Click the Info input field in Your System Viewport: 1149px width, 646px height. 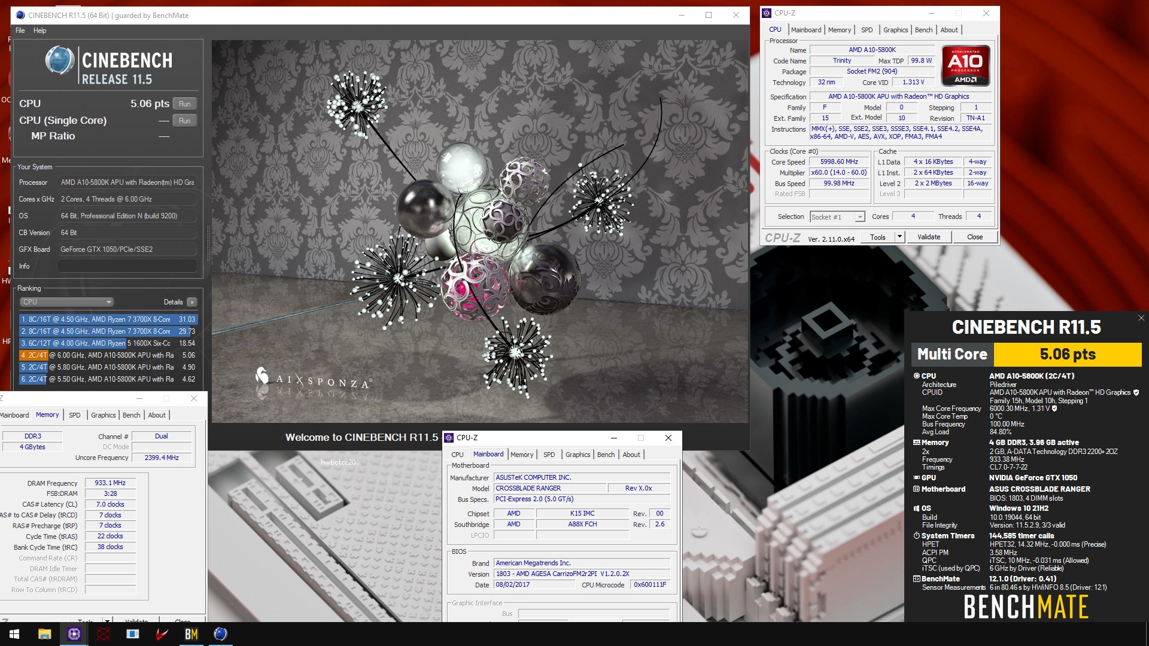[x=127, y=266]
